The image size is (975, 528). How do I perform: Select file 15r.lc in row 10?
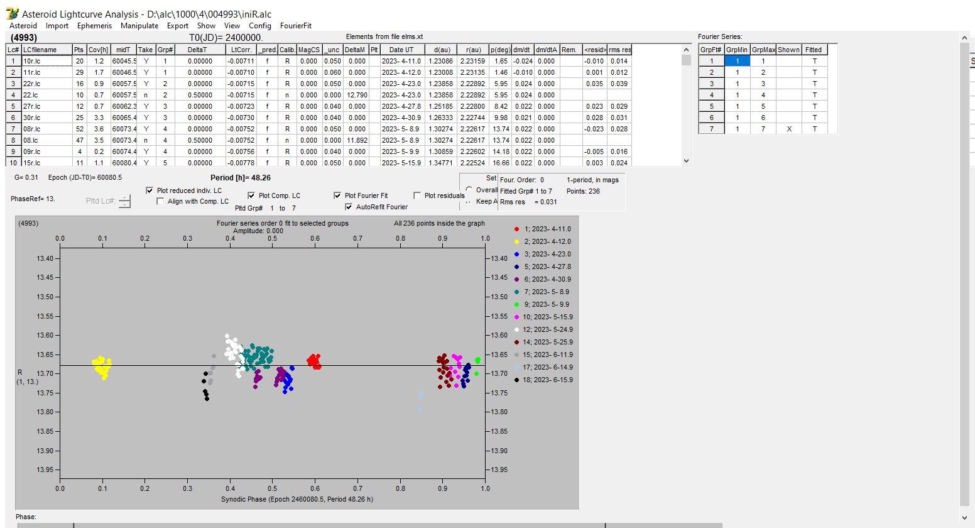point(47,162)
